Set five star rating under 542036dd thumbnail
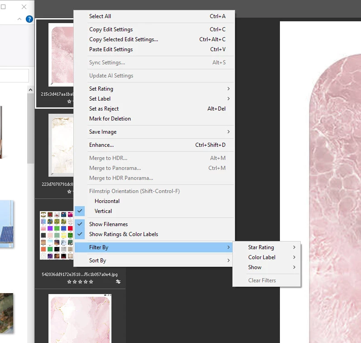Viewport: 361px width, 343px height. pyautogui.click(x=91, y=282)
